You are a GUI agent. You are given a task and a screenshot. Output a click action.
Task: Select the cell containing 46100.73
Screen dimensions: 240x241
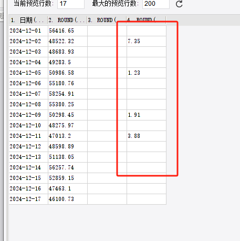(68, 199)
